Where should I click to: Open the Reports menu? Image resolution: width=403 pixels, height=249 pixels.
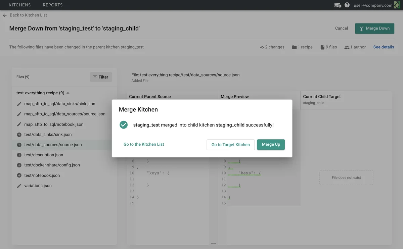pyautogui.click(x=52, y=5)
